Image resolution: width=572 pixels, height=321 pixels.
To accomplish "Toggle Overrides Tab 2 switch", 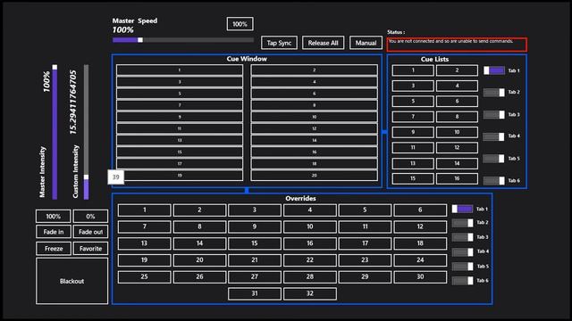I will point(463,223).
